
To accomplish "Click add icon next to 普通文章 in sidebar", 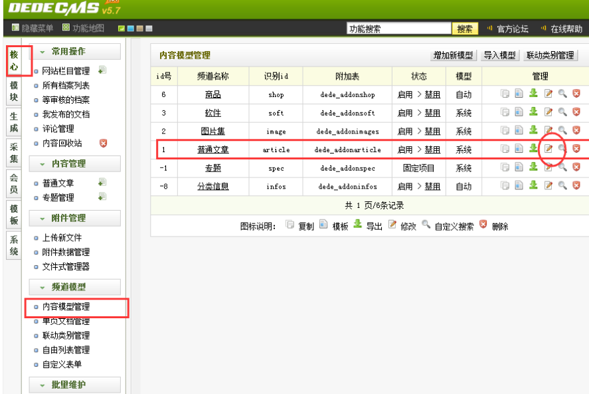I will [x=102, y=182].
